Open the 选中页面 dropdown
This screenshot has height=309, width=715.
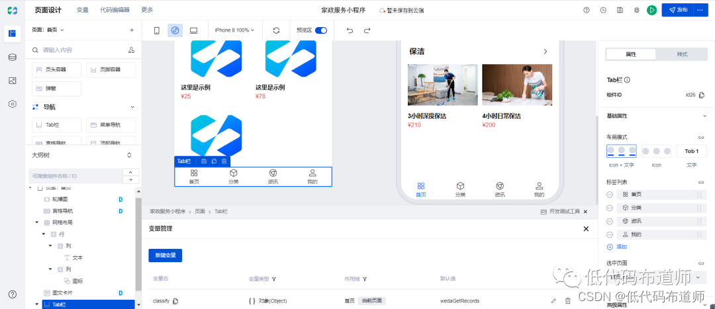click(656, 277)
